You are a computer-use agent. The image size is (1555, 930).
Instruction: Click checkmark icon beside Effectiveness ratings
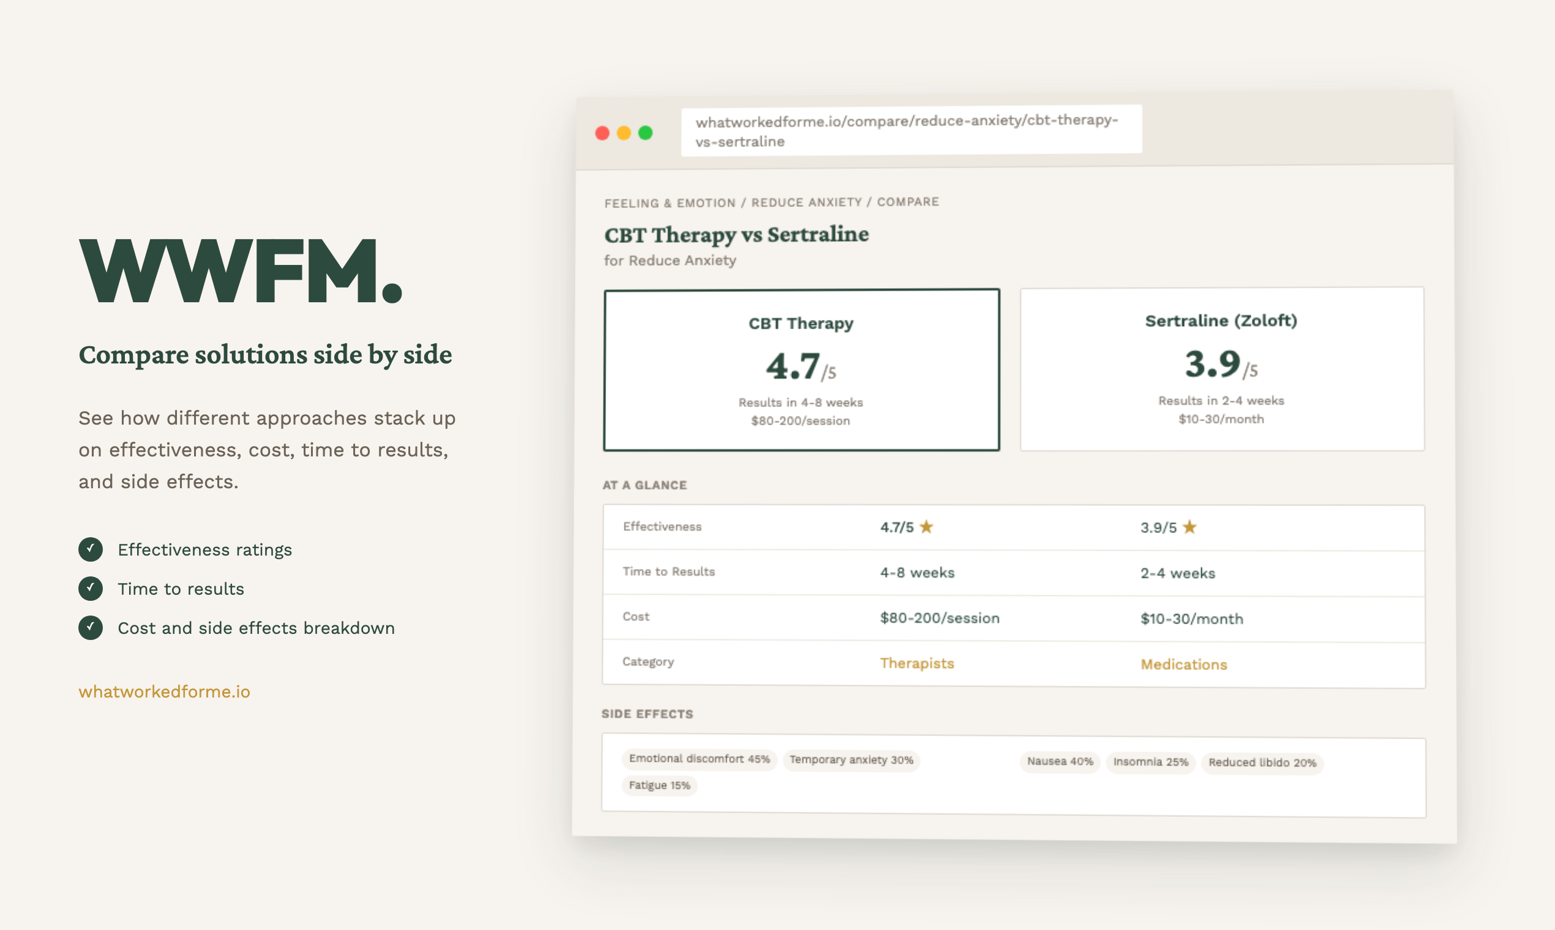tap(90, 549)
